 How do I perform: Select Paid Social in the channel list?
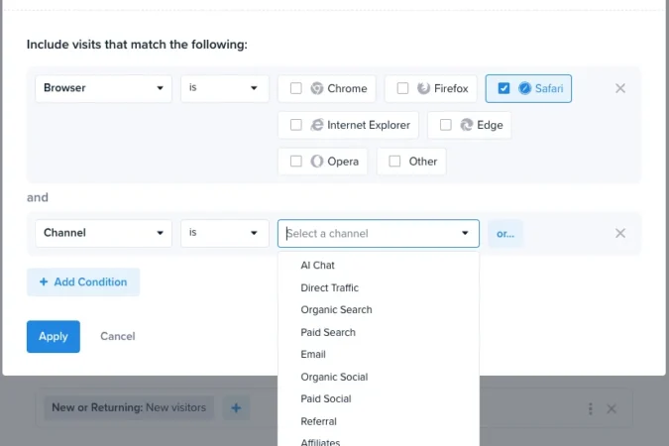[x=326, y=399]
